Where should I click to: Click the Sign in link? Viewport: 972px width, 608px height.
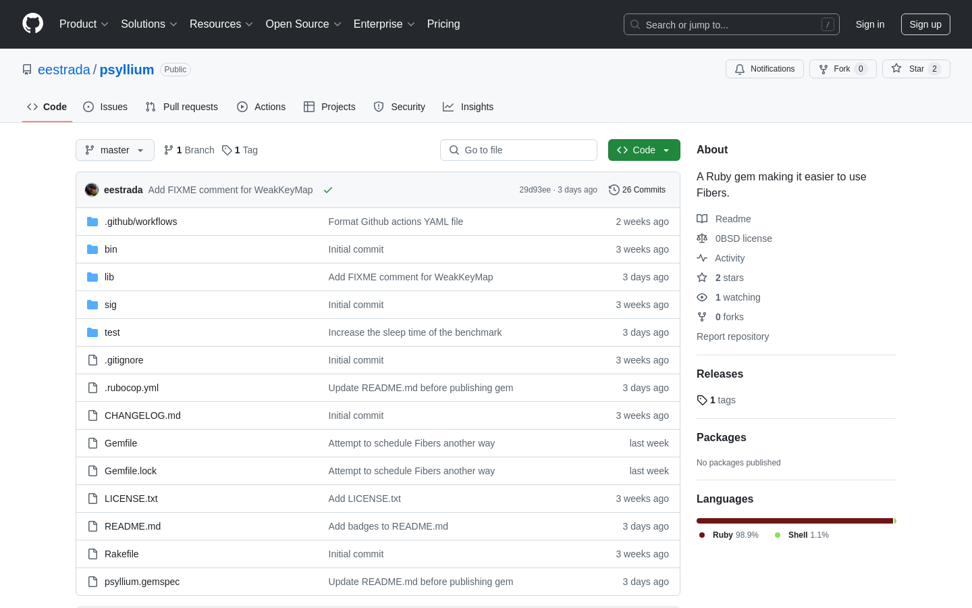(870, 24)
